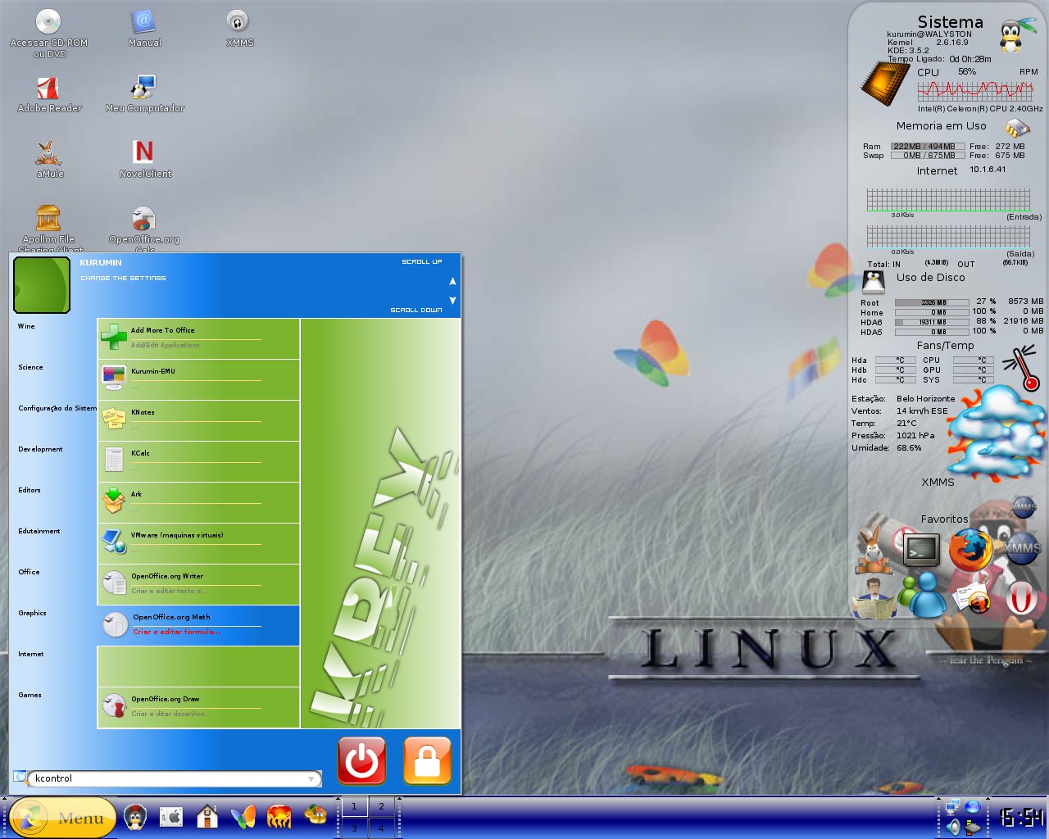Switch to virtual desktop 3 in pager
The width and height of the screenshot is (1049, 839).
(x=354, y=828)
